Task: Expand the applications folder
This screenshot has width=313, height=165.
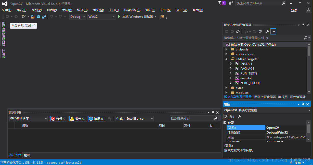Action: pos(226,54)
